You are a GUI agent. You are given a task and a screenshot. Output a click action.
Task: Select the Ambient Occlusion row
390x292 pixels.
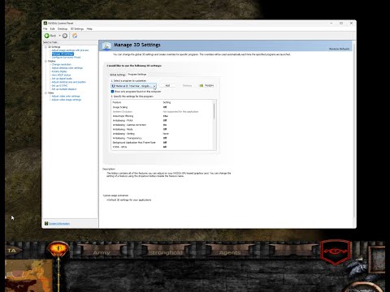[162, 112]
